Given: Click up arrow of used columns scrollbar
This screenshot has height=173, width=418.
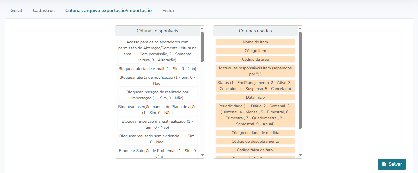Looking at the screenshot, I should pos(300,29).
